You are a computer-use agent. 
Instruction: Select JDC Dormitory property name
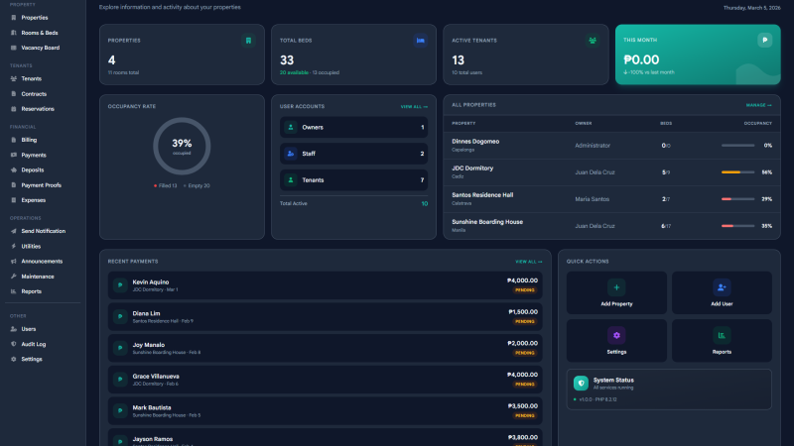coord(472,168)
